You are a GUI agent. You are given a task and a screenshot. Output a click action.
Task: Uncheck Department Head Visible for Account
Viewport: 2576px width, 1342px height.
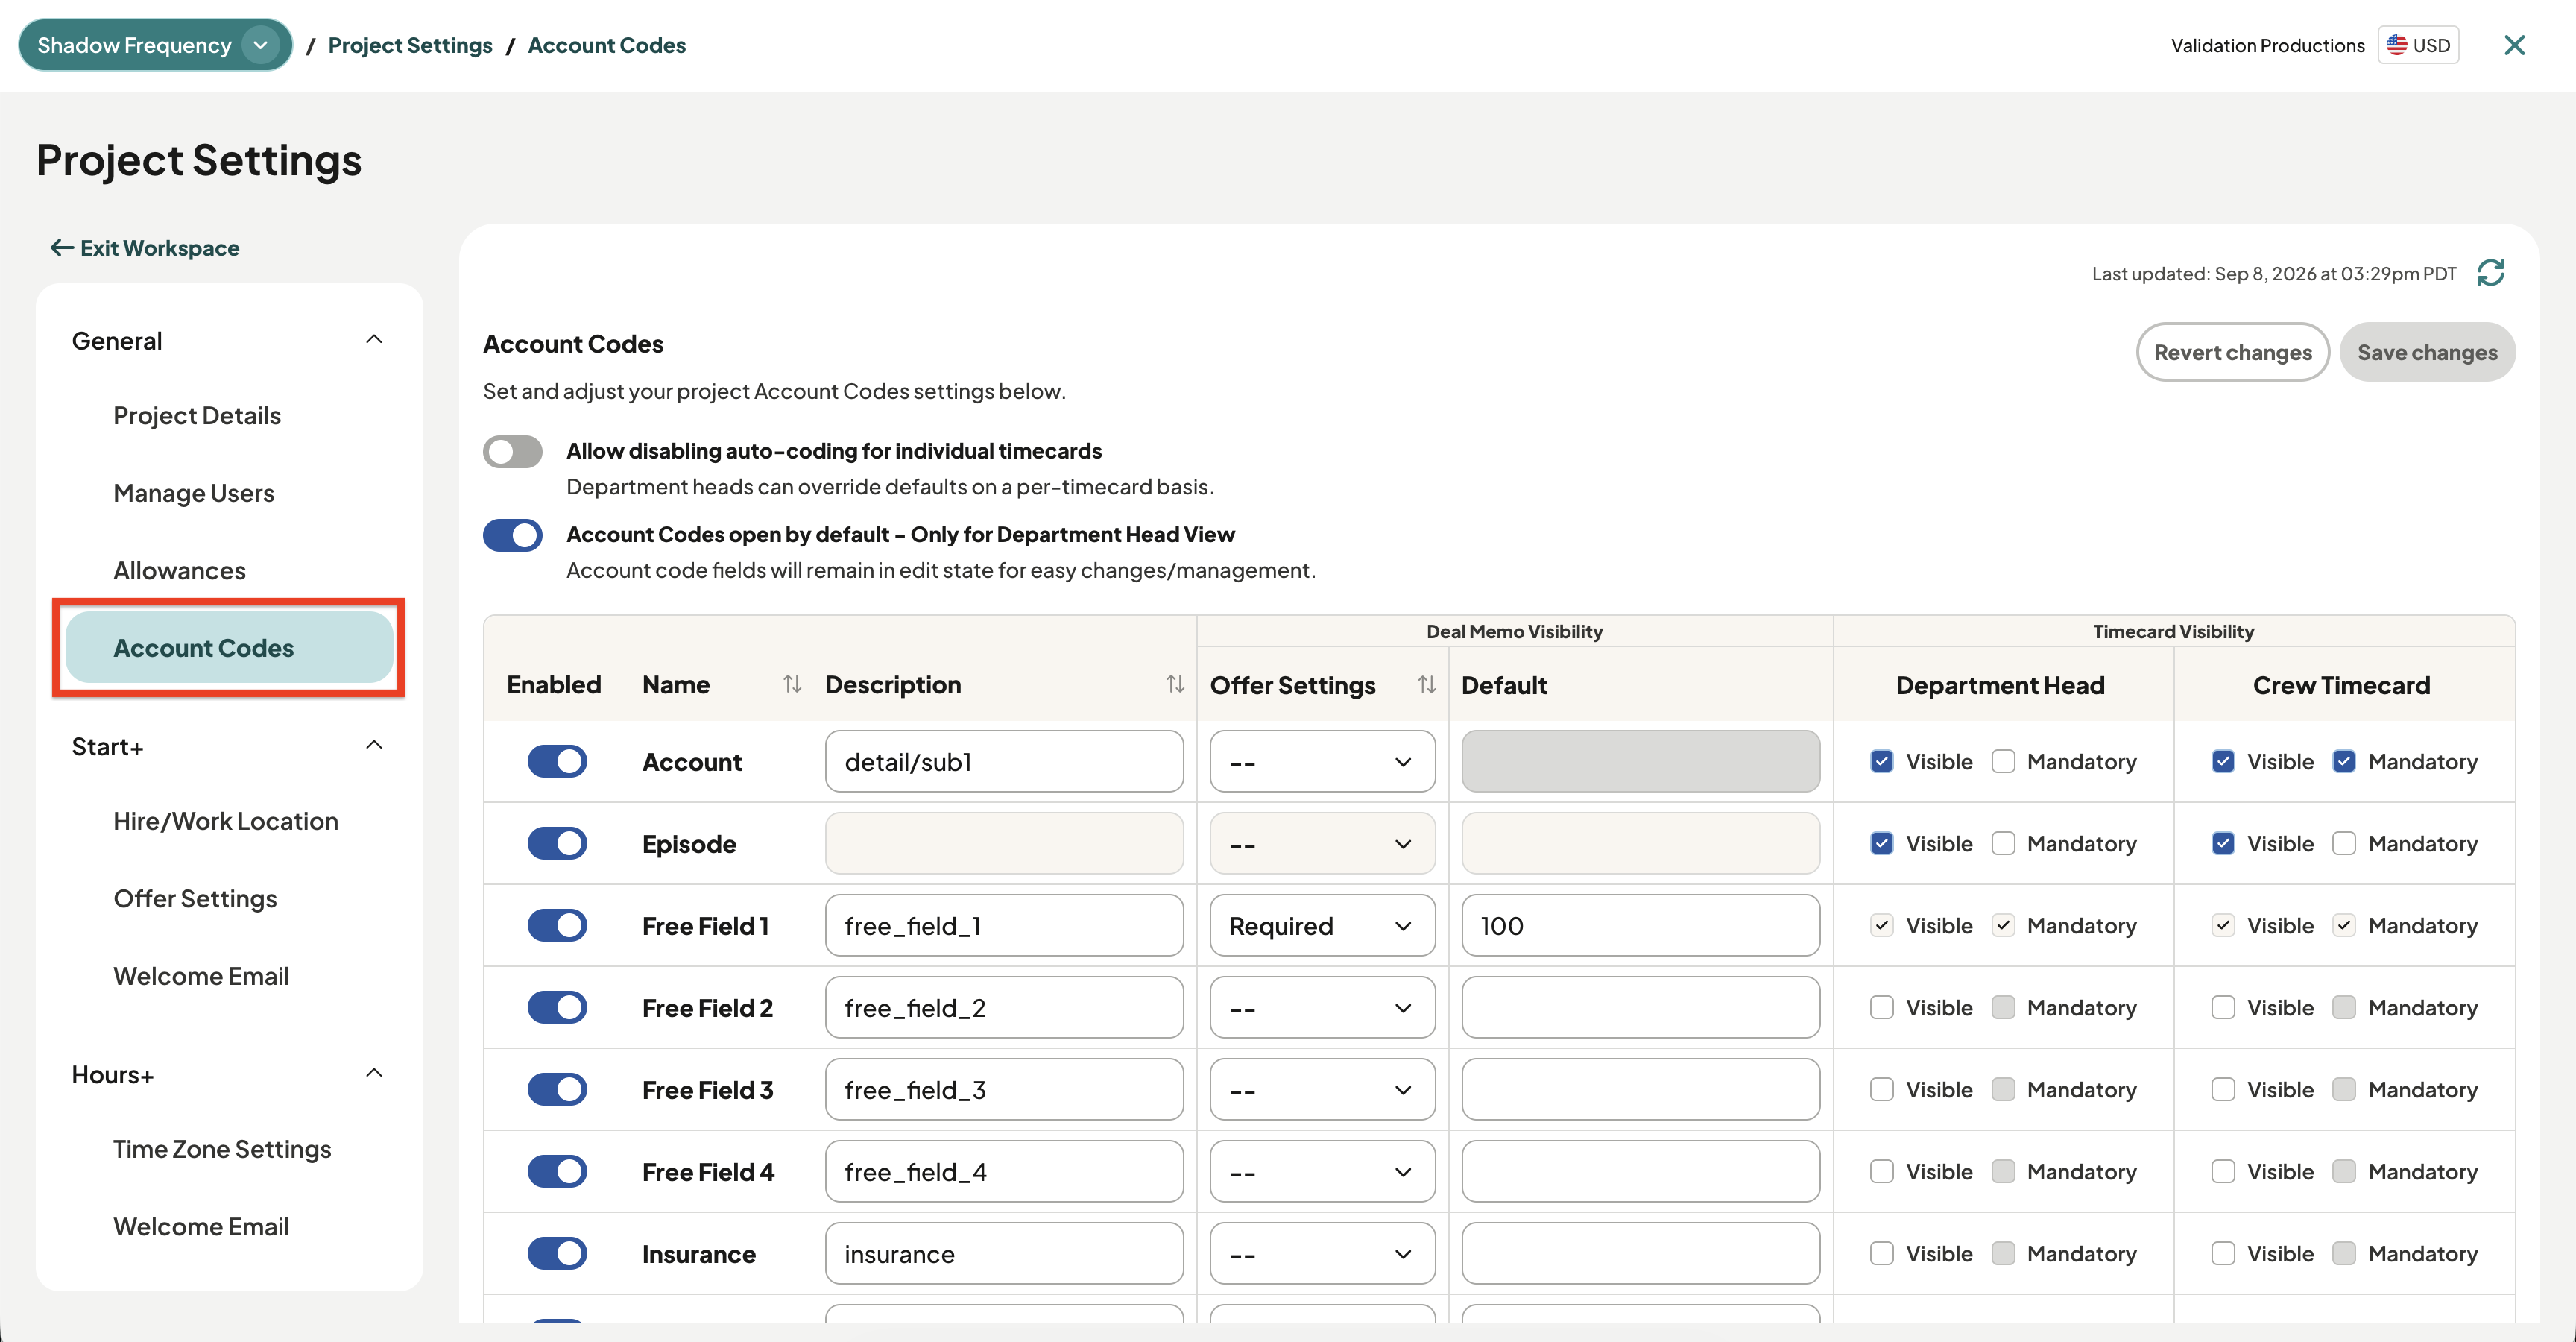click(x=1881, y=761)
